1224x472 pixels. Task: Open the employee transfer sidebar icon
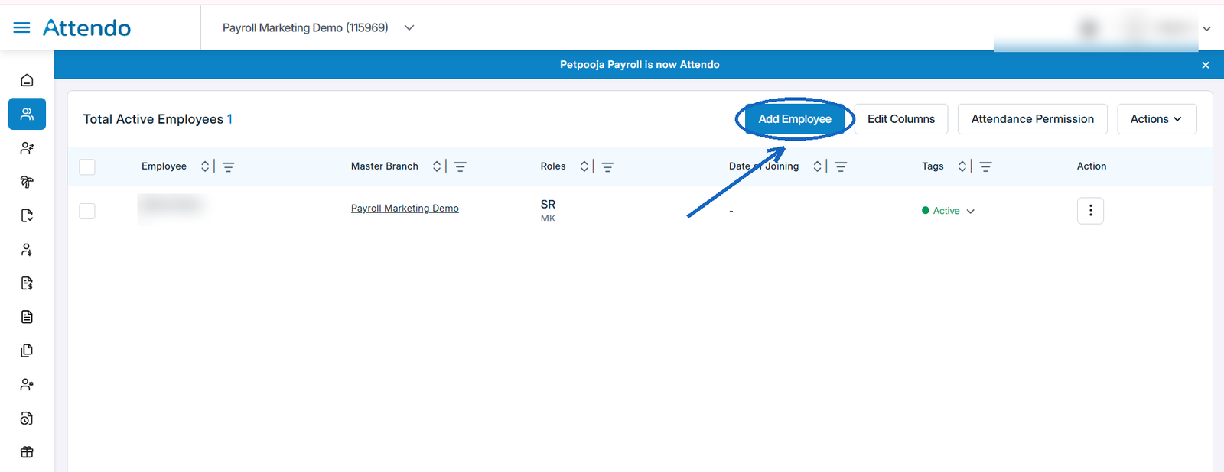click(x=27, y=148)
